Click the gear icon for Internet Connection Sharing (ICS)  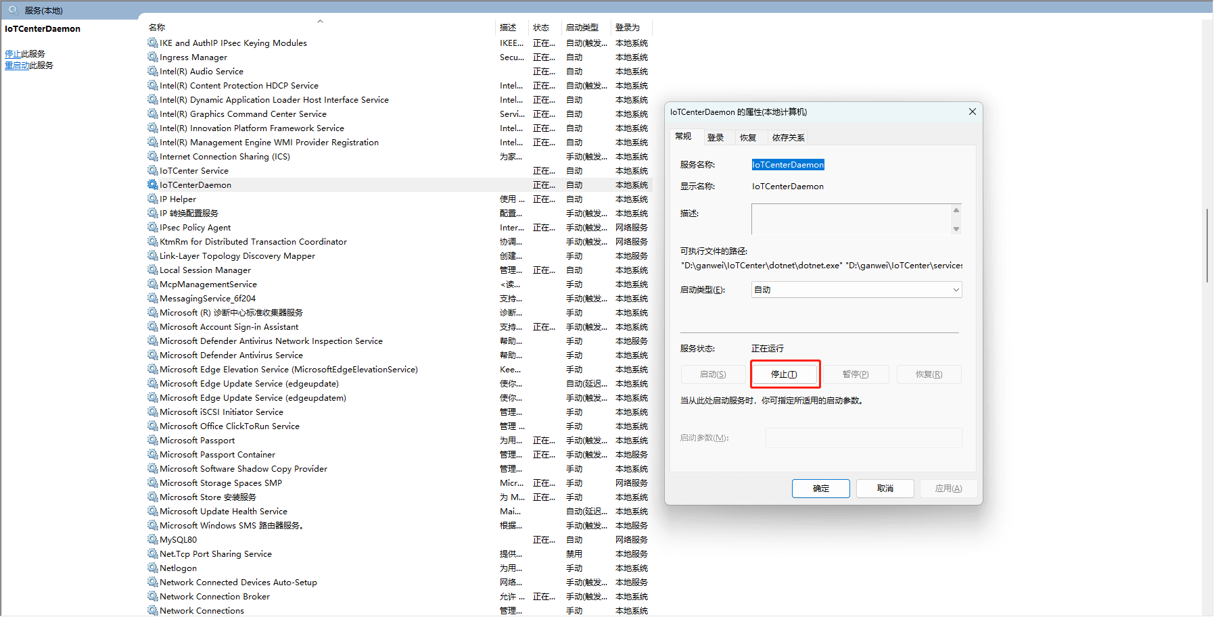click(153, 156)
